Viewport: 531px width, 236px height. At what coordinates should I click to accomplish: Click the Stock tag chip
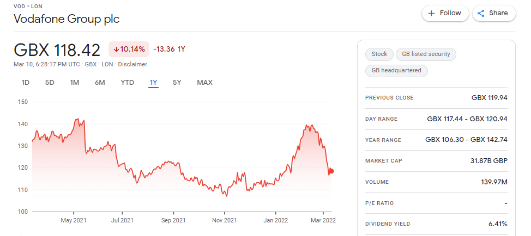point(379,54)
